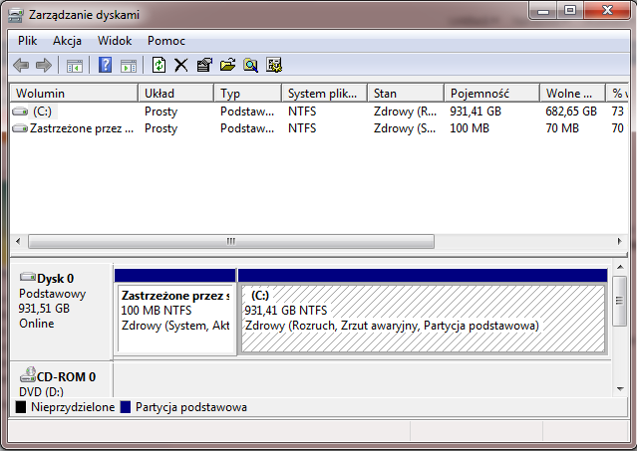Open the Help question mark icon

pos(106,65)
